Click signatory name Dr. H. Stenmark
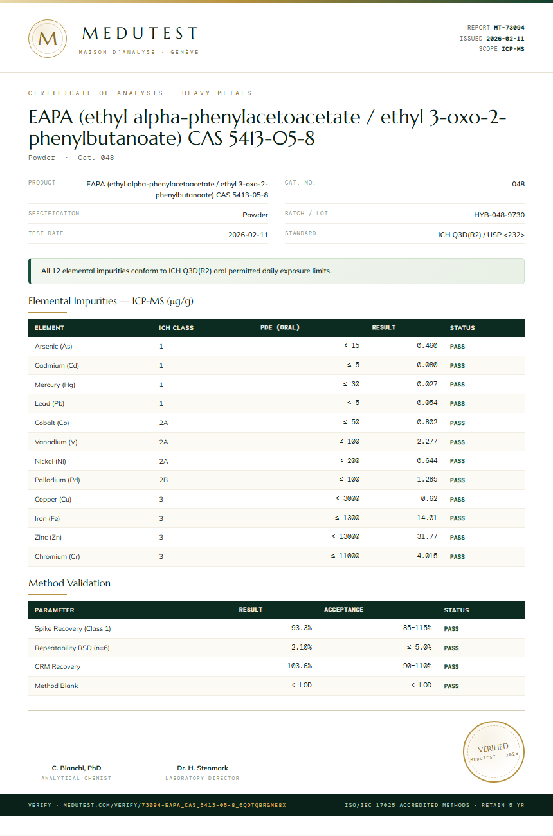 tap(203, 768)
